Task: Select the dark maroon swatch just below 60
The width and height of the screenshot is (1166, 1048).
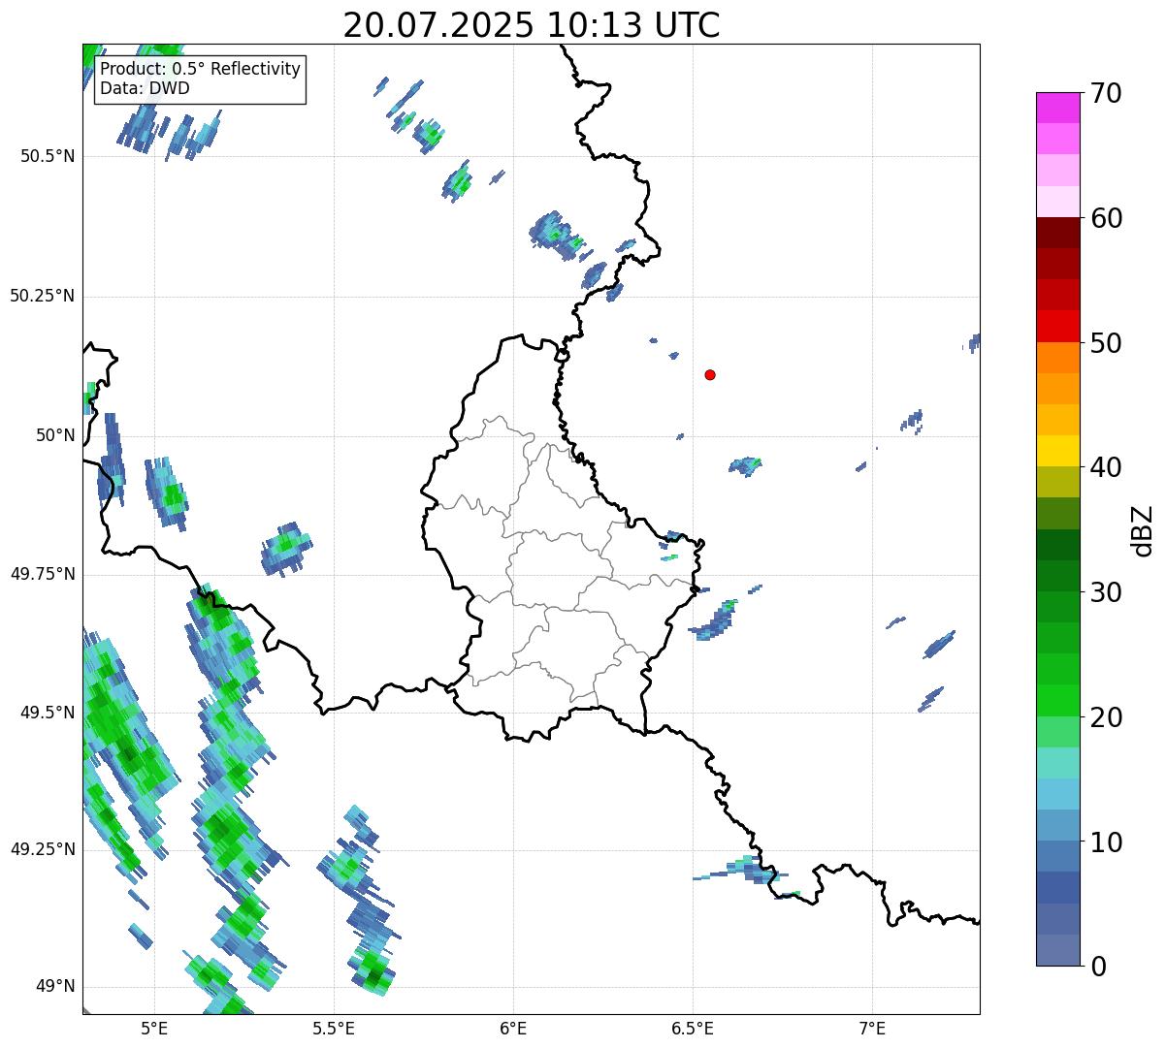Action: click(1058, 233)
